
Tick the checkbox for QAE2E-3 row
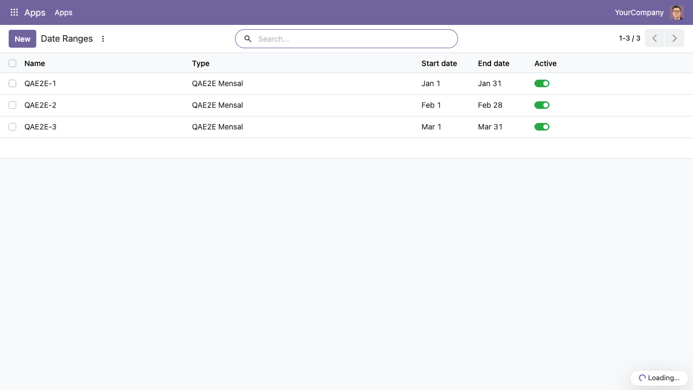pyautogui.click(x=12, y=127)
